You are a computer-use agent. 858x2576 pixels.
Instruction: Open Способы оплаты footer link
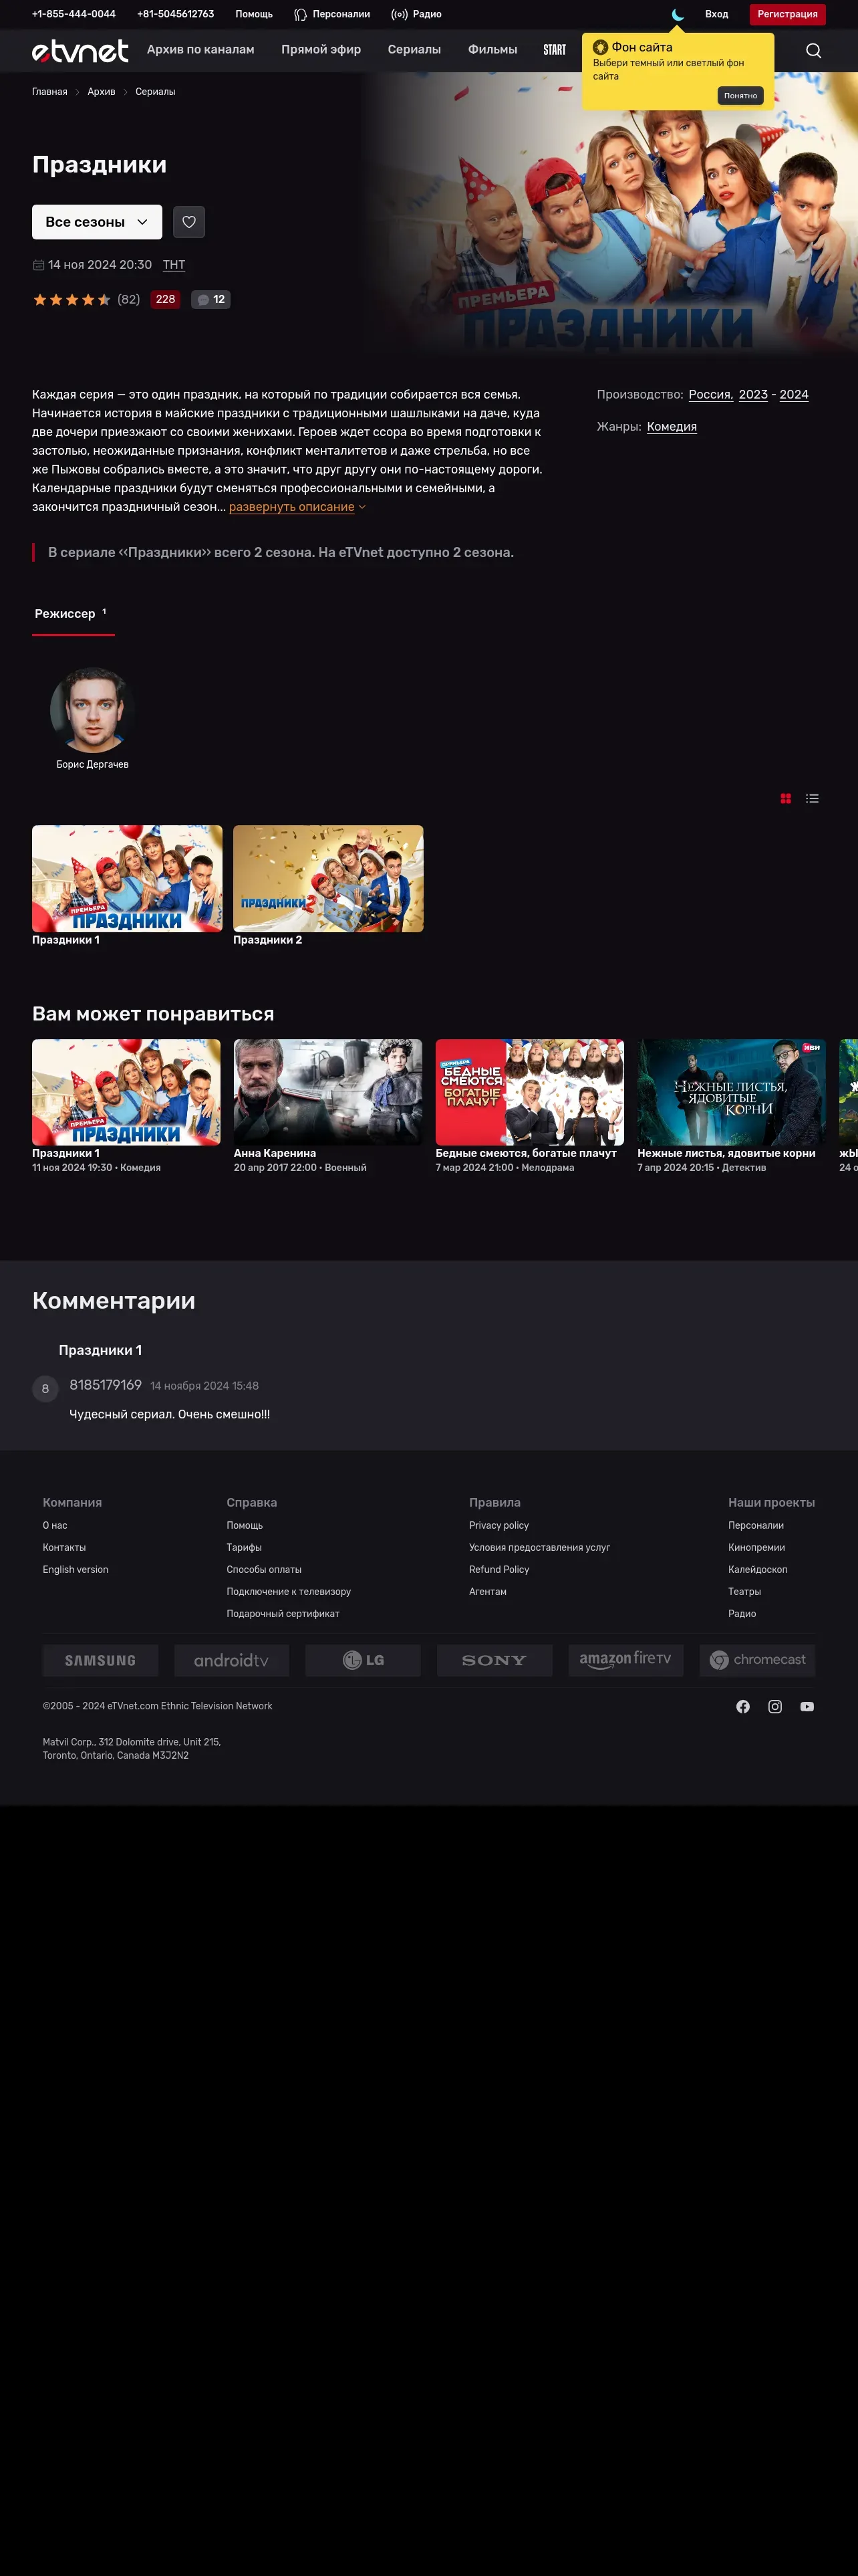point(264,1569)
